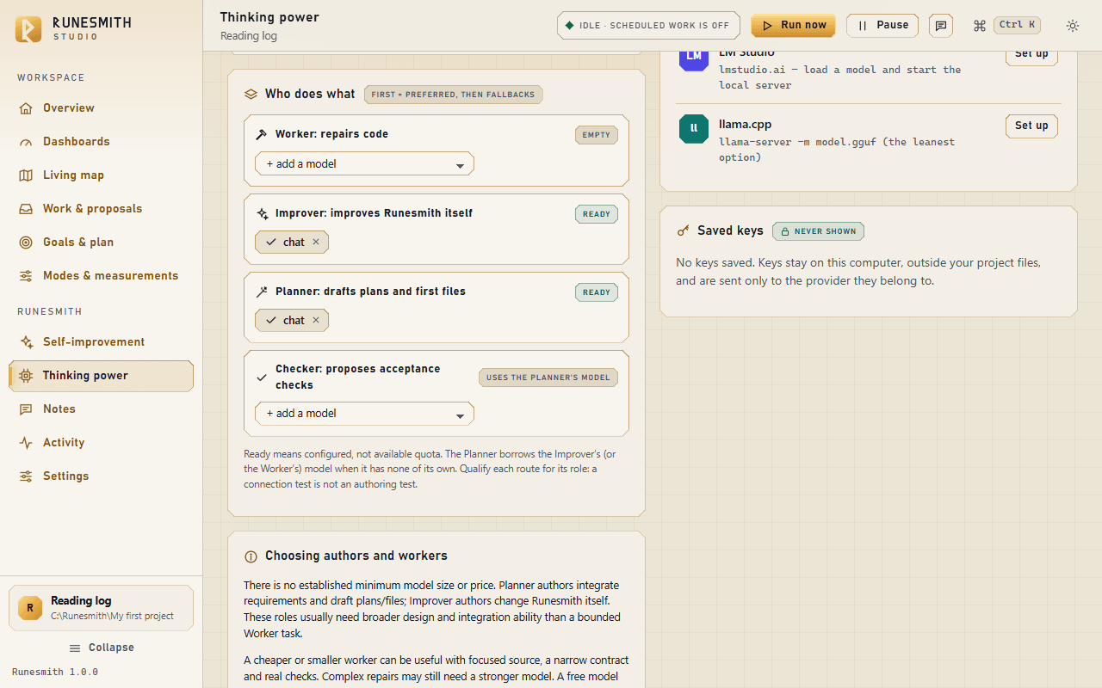Image resolution: width=1102 pixels, height=688 pixels.
Task: Open Checker add a model dropdown
Action: [364, 414]
